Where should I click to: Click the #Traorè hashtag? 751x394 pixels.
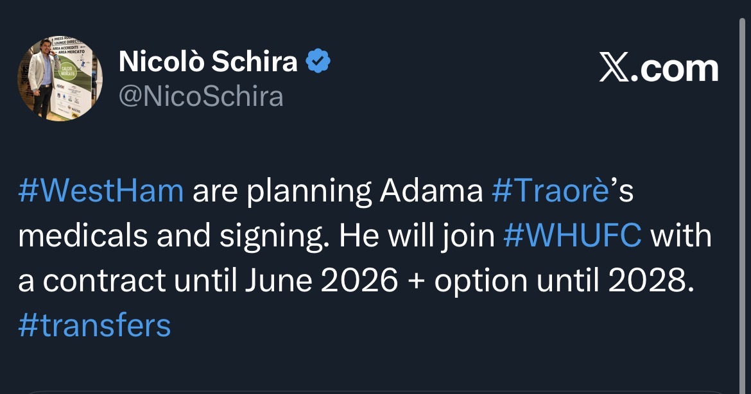point(549,193)
